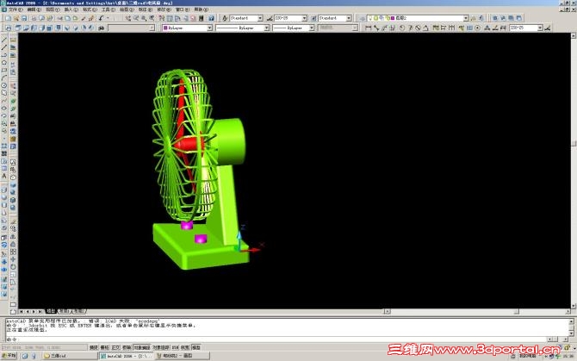This screenshot has width=577, height=361.
Task: Toggle 极轴 polar tracking in status bar
Action: 127,347
